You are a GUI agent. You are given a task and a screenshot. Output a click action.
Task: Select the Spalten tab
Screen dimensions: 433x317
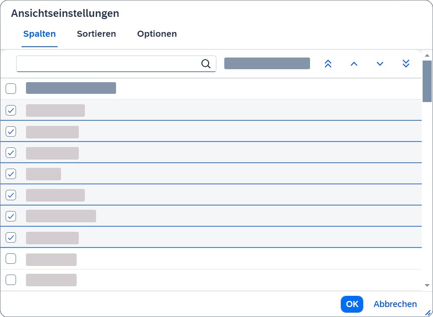point(39,34)
